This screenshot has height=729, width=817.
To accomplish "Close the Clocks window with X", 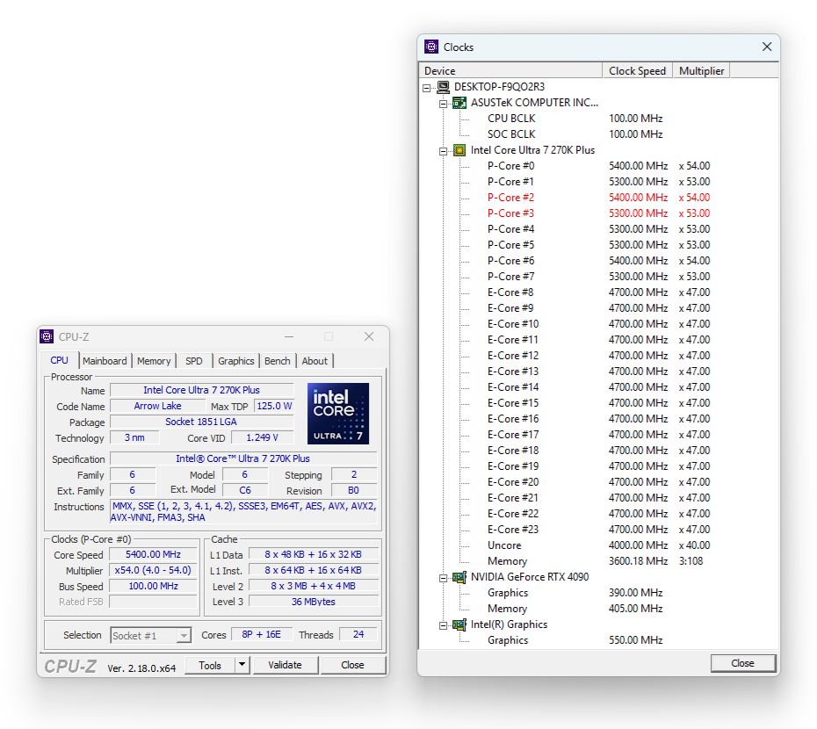I will pos(766,47).
